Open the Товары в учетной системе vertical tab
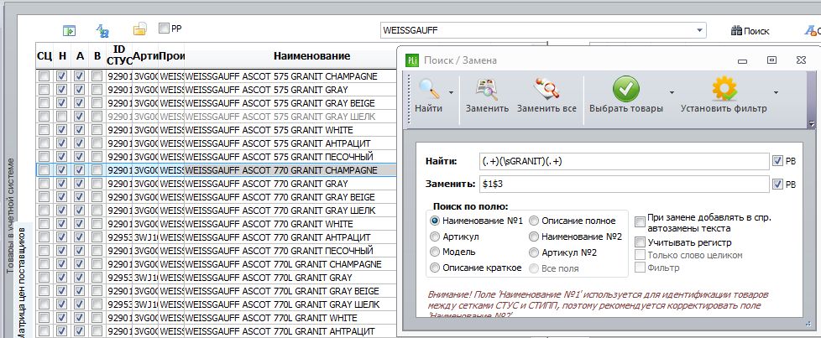Screen dimensions: 821x338 (x=10, y=216)
